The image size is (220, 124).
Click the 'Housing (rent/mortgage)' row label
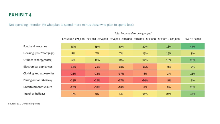pos(39,53)
